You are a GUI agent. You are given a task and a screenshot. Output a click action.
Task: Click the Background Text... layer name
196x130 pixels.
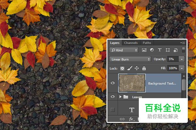click(162, 83)
